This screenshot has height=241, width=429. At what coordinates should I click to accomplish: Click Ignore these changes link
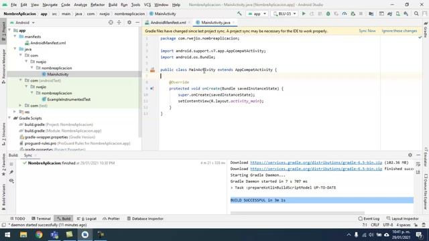(400, 31)
